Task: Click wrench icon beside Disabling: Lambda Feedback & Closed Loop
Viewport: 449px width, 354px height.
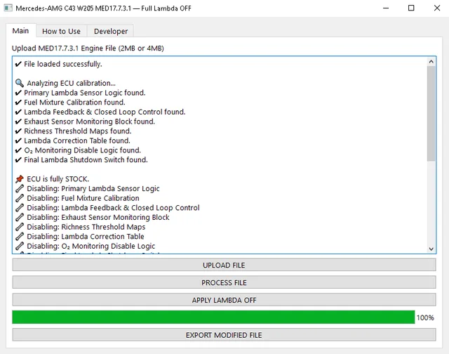Action: (19, 208)
